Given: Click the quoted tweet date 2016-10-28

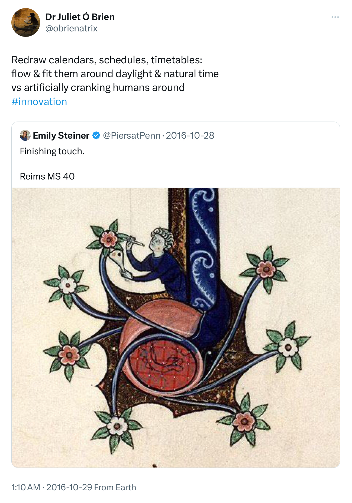Looking at the screenshot, I should pos(190,135).
